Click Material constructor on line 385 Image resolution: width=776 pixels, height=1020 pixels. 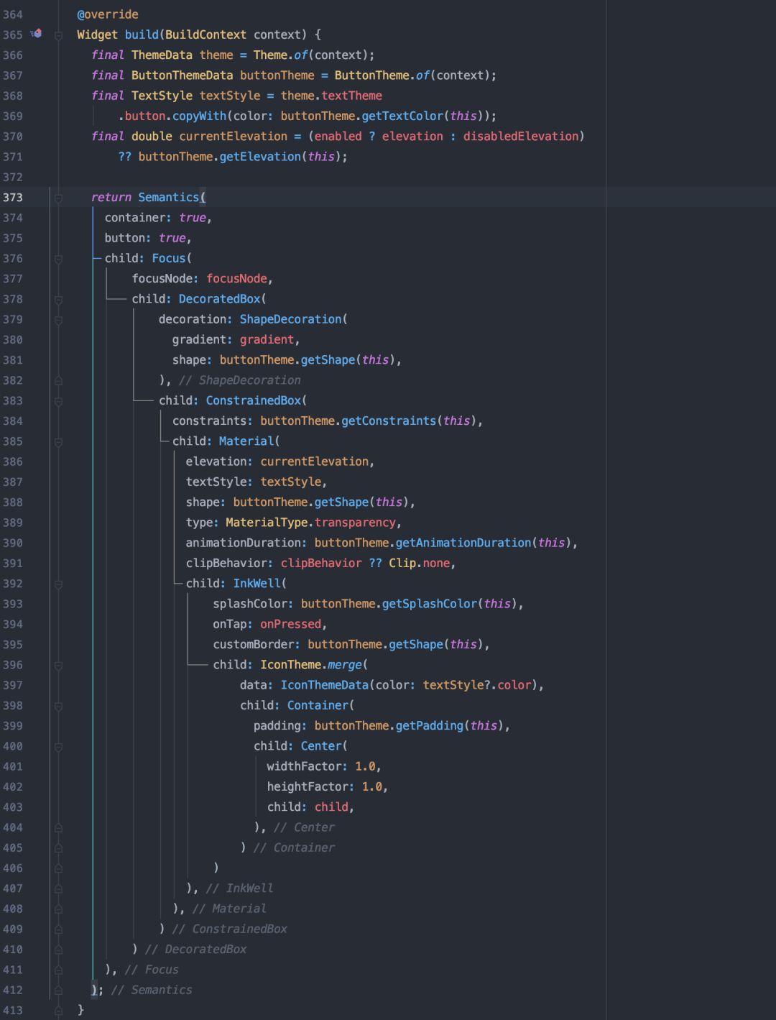(x=246, y=441)
